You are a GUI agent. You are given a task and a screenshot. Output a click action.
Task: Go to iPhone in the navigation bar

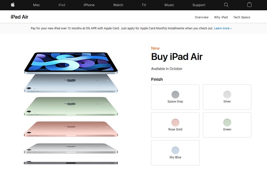89,5
